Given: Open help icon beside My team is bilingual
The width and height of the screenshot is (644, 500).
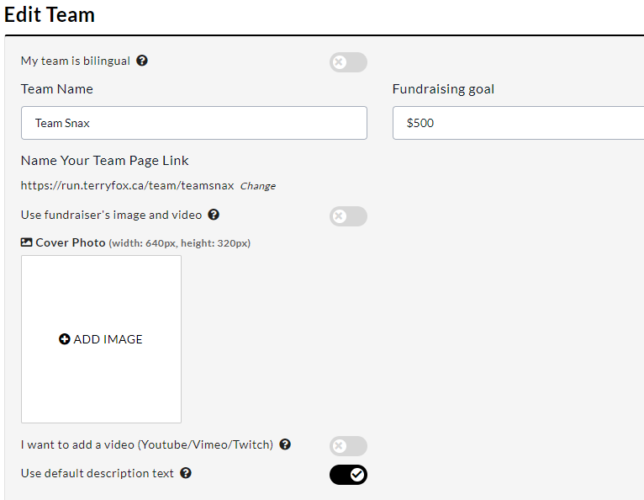Looking at the screenshot, I should [x=142, y=61].
